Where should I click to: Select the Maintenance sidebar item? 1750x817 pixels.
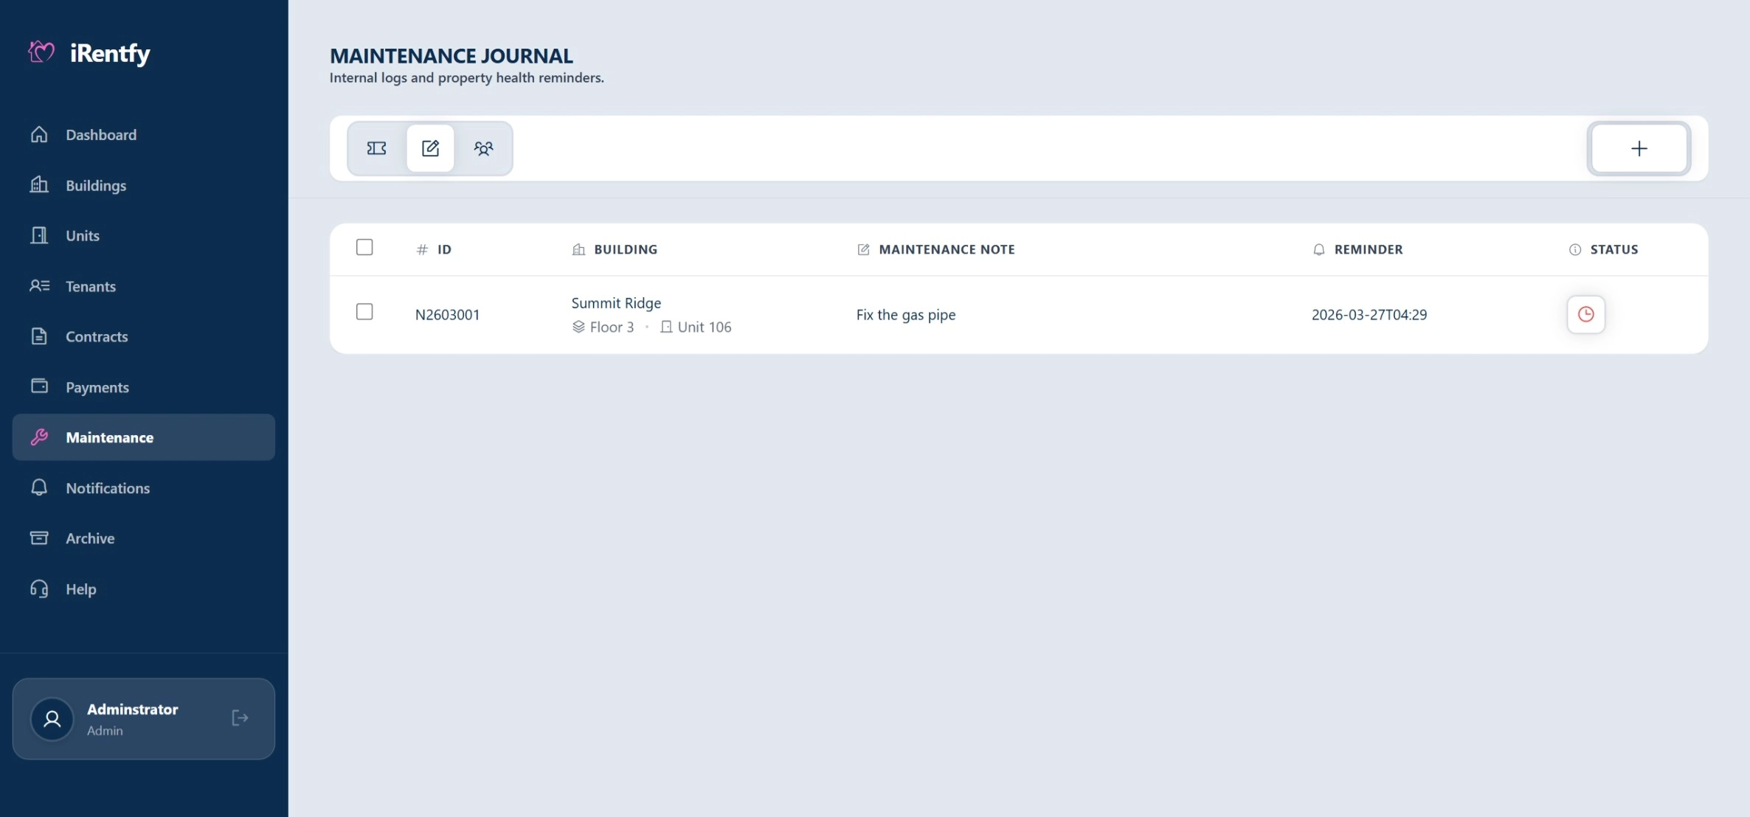(144, 437)
